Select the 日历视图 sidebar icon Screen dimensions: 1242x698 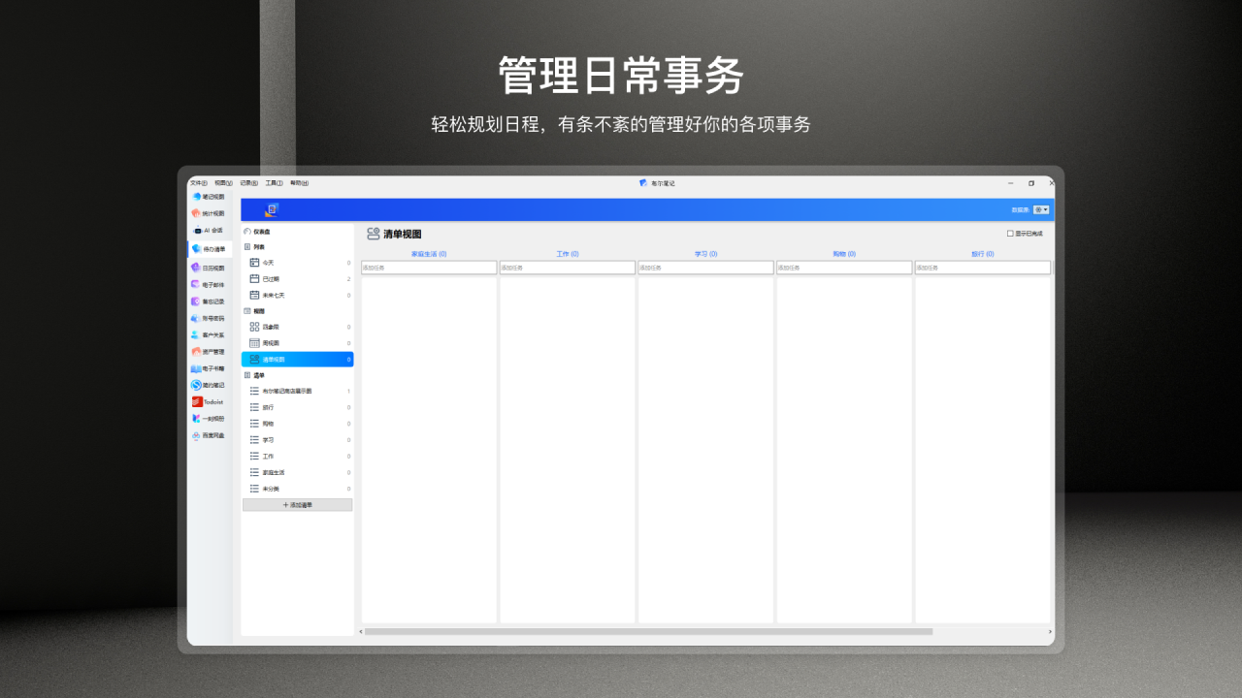[x=209, y=267]
